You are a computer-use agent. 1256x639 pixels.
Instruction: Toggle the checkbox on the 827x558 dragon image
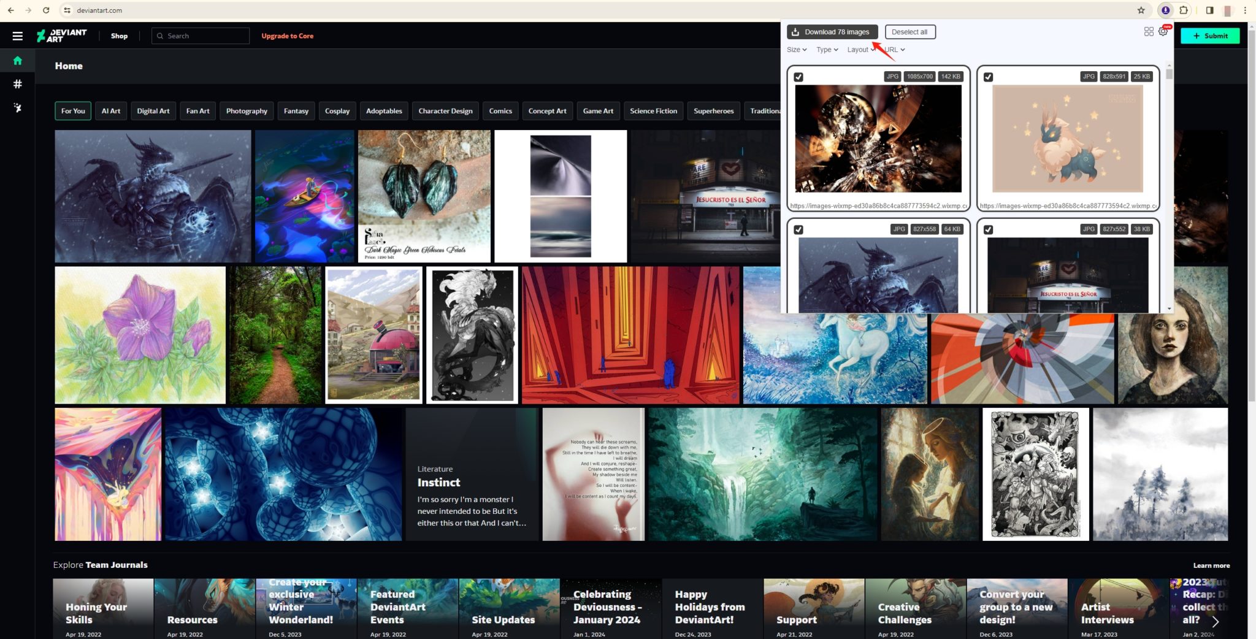799,229
